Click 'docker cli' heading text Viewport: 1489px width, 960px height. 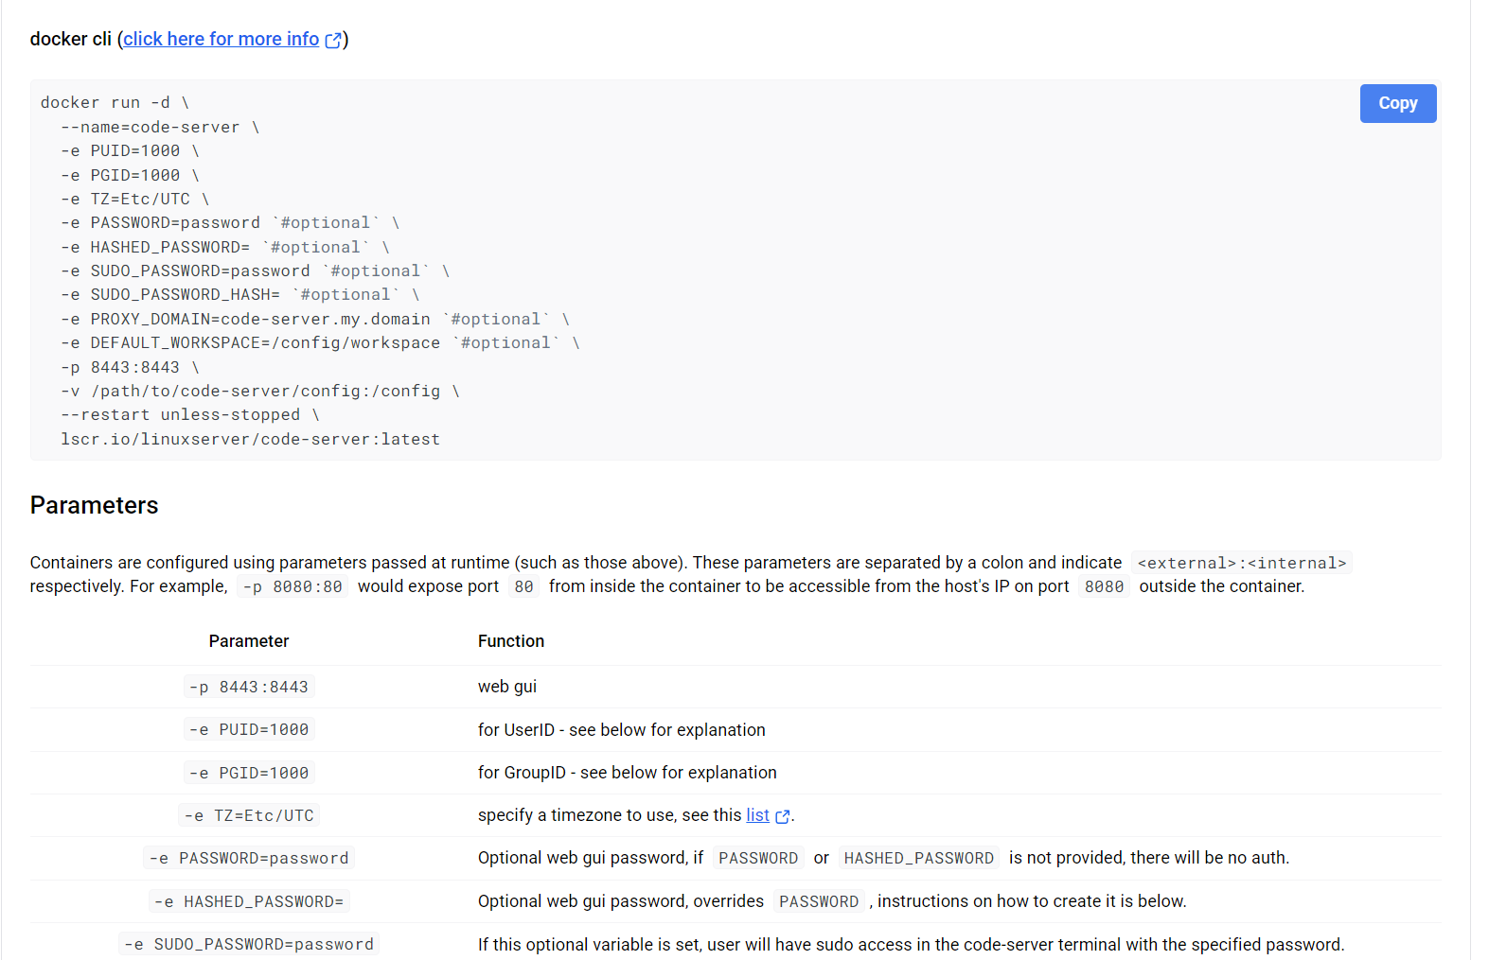71,39
